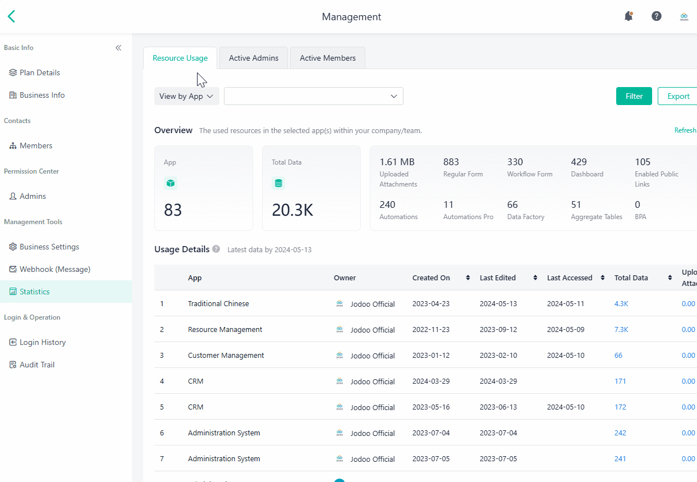Collapse the sidebar with double-chevron icon

[x=118, y=48]
